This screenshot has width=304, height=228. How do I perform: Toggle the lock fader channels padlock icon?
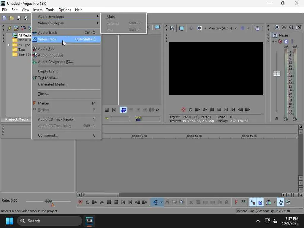click(x=277, y=118)
